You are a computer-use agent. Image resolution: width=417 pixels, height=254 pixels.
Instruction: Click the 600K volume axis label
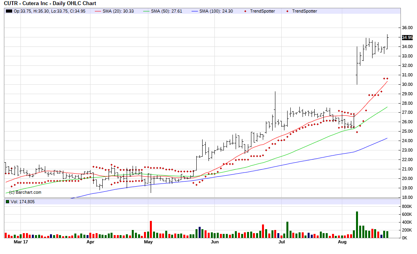[x=407, y=215]
